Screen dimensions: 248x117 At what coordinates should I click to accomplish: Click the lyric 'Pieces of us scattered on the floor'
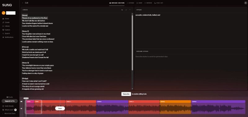click(35, 18)
